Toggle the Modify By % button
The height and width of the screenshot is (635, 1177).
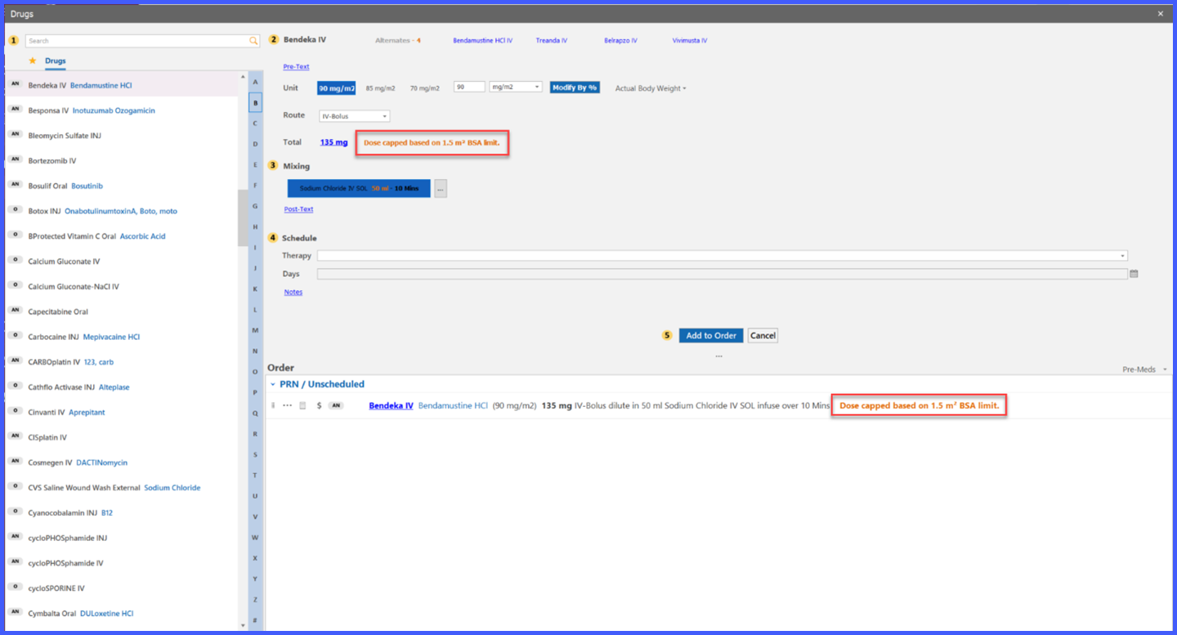[x=575, y=87]
